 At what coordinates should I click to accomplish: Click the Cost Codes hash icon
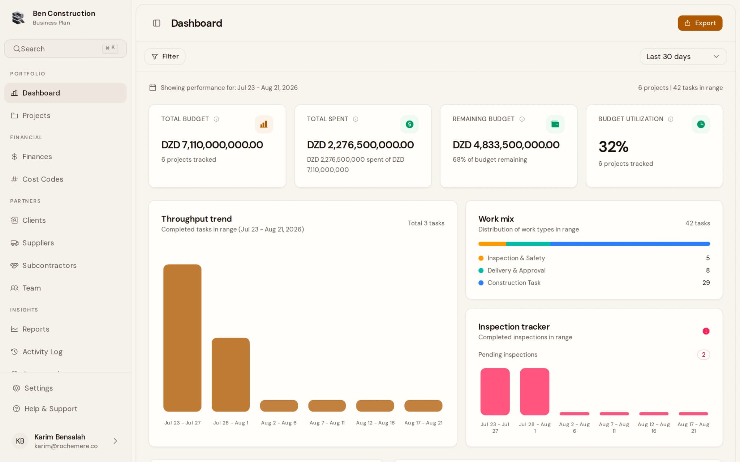click(14, 179)
